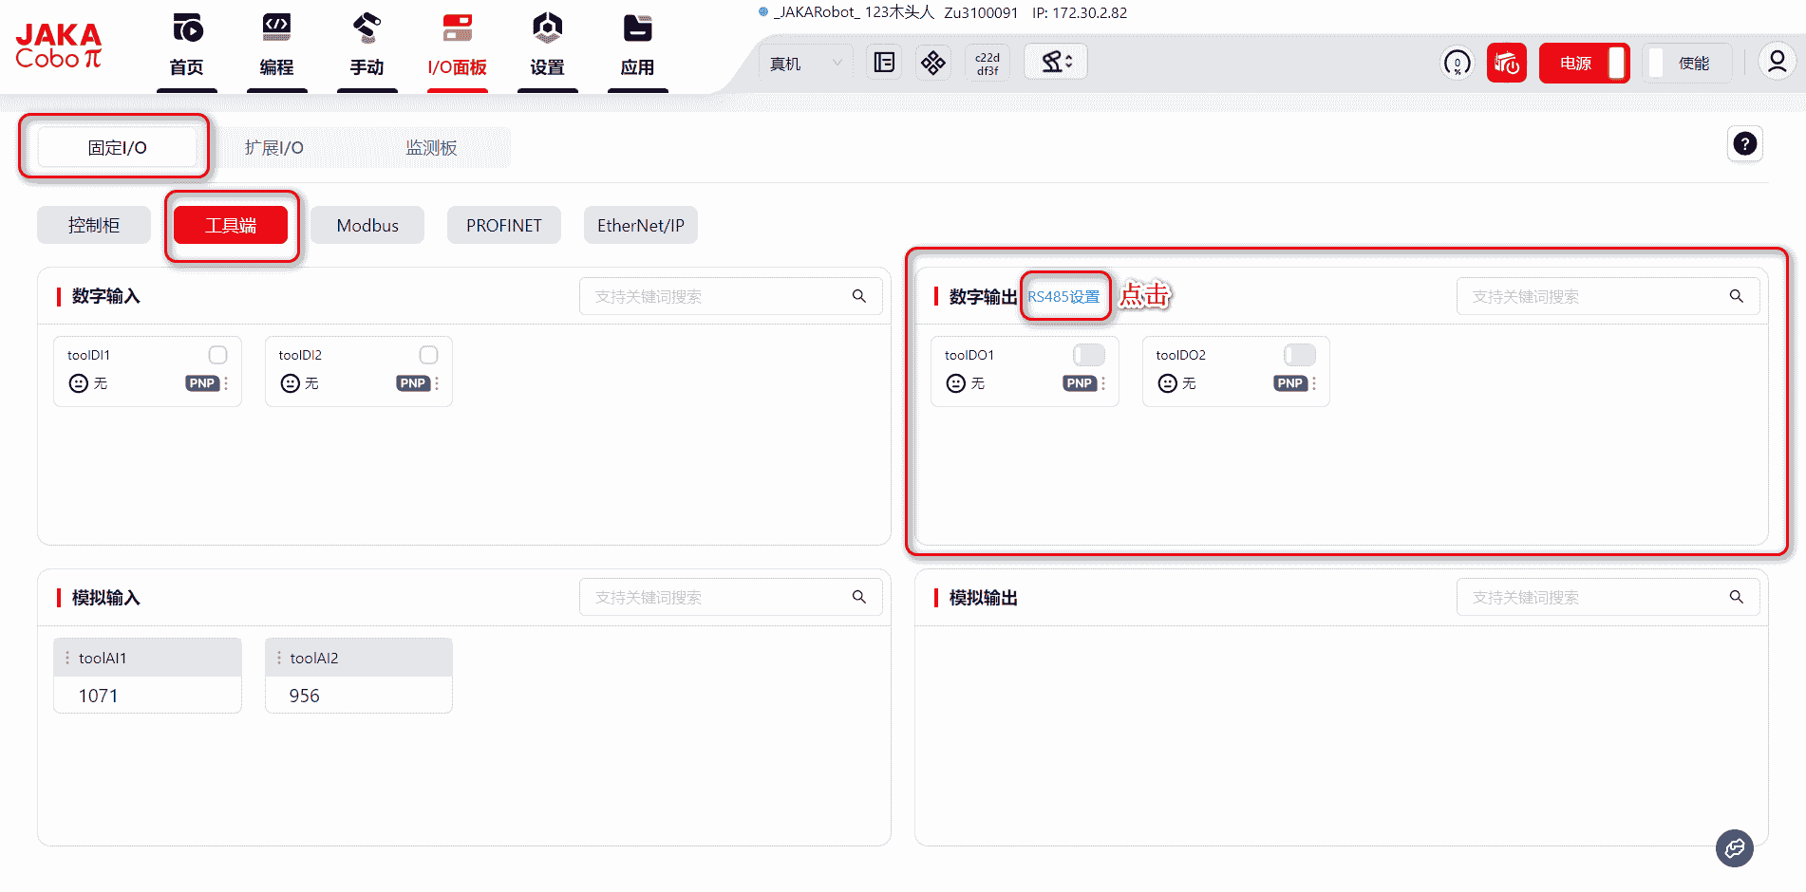The image size is (1806, 892).
Task: Click the question mark help icon
Action: pyautogui.click(x=1744, y=143)
